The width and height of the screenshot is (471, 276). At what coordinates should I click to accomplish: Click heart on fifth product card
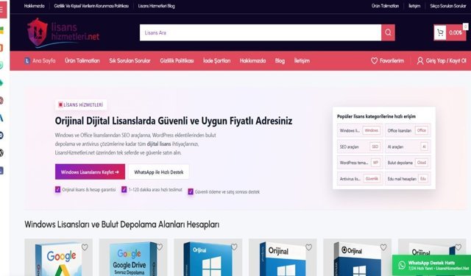pyautogui.click(x=383, y=247)
